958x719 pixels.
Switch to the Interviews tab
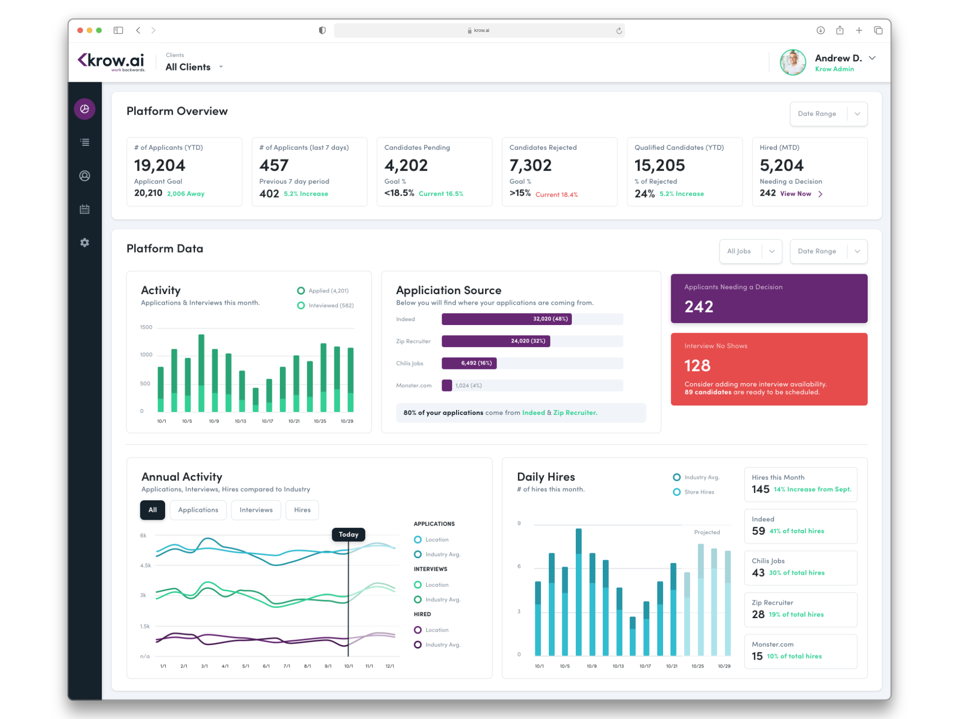tap(256, 510)
